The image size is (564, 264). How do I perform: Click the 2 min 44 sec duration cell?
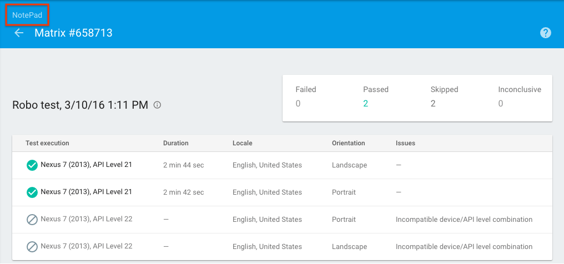click(x=183, y=165)
